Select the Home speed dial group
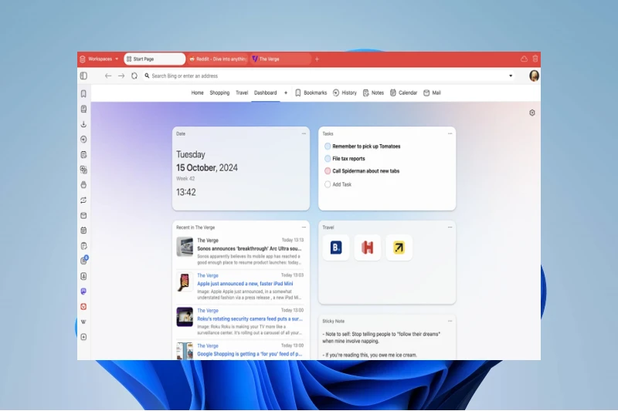 point(198,93)
